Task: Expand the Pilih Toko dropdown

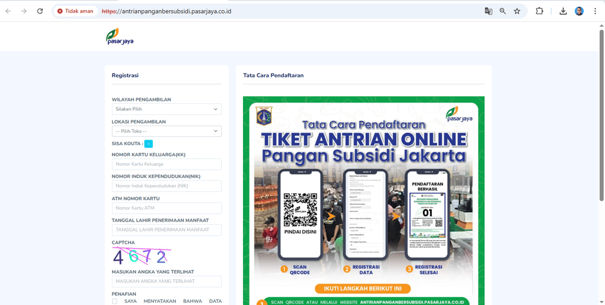Action: tap(166, 131)
